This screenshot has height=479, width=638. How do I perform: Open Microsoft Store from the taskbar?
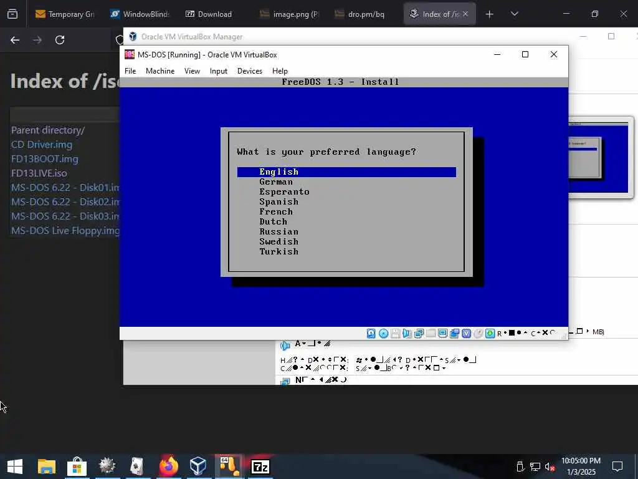coord(77,467)
